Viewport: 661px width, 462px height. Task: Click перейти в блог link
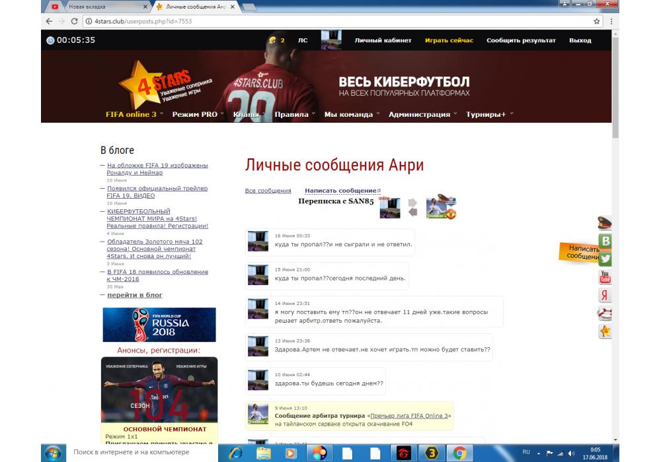tap(134, 295)
